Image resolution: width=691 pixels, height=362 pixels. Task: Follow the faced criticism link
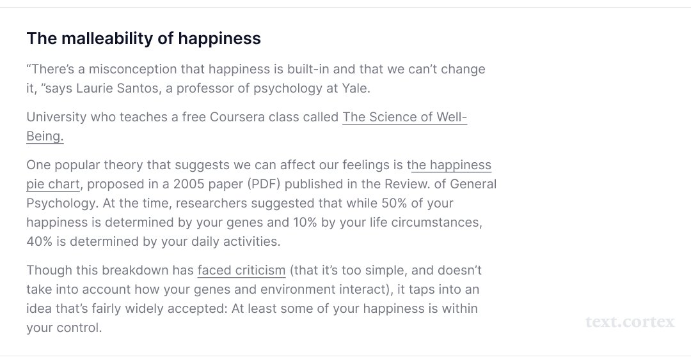tap(241, 270)
